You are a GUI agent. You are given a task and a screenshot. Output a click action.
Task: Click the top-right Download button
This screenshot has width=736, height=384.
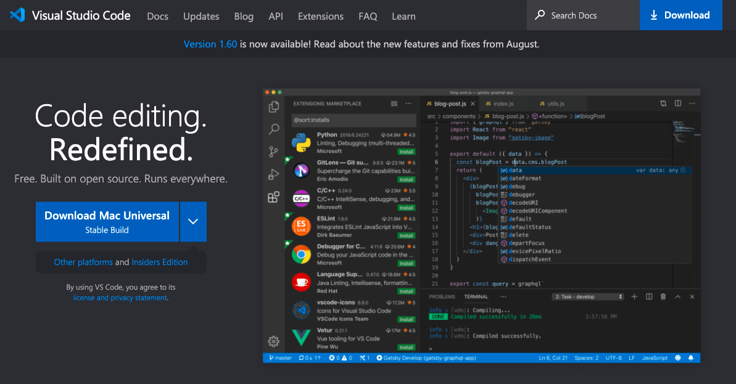[x=680, y=15]
